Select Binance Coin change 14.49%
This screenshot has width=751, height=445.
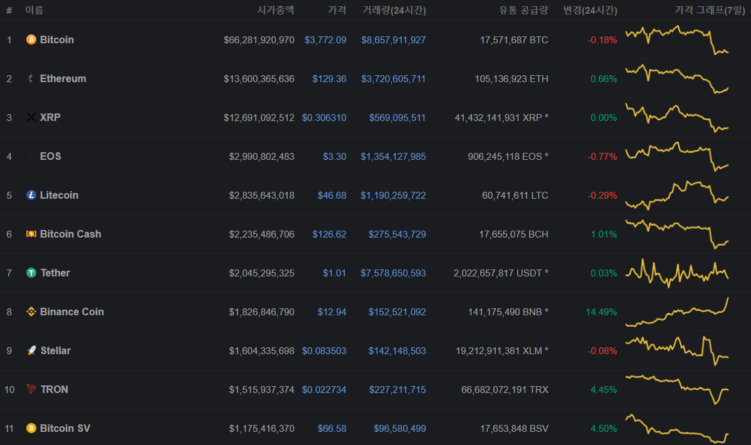tap(602, 312)
